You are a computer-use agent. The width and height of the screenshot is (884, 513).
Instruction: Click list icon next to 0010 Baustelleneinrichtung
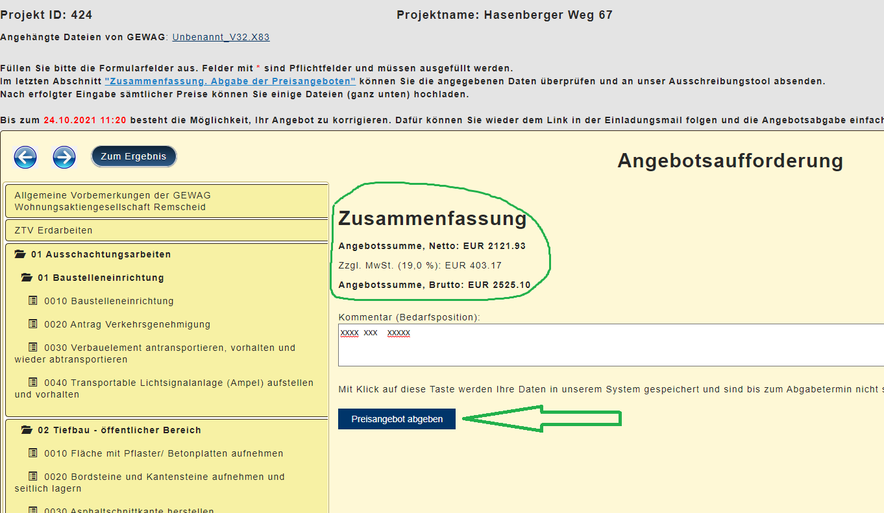(33, 301)
